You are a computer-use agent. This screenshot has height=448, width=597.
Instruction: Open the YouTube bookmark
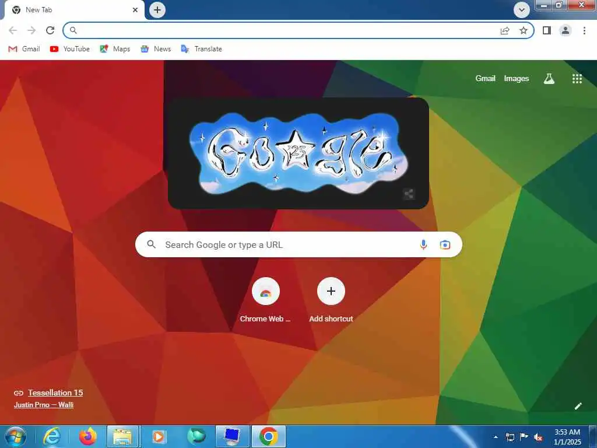[70, 49]
